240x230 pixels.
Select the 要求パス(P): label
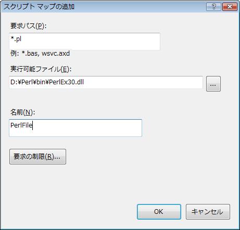pos(29,26)
